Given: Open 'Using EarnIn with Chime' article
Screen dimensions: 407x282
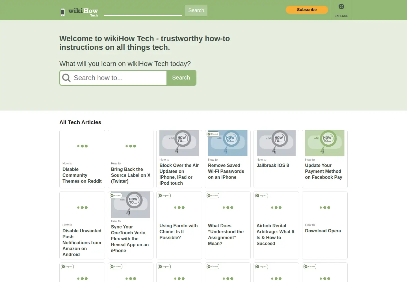Looking at the screenshot, I should (179, 232).
